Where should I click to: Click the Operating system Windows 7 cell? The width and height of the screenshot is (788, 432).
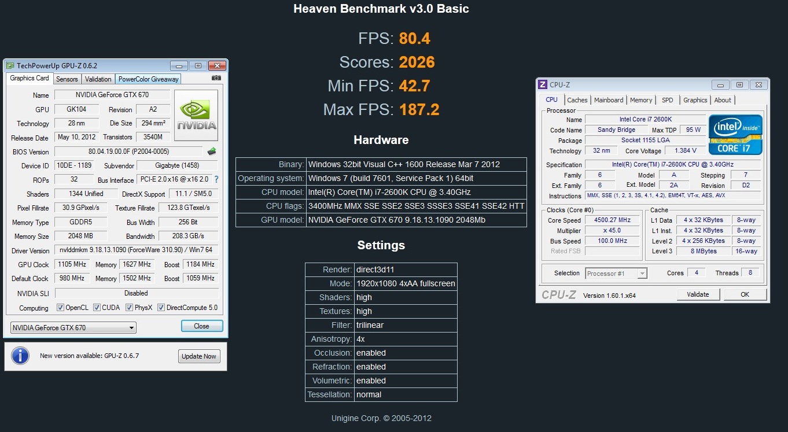click(x=416, y=178)
